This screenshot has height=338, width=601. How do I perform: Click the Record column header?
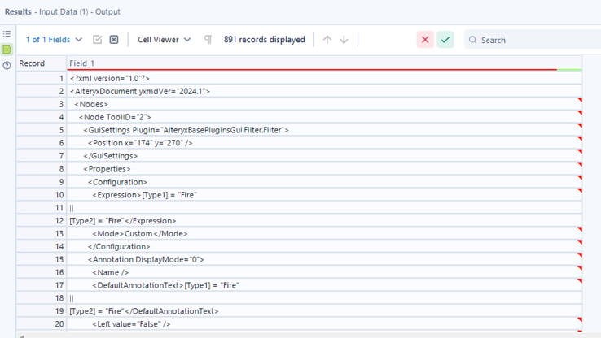tap(42, 63)
